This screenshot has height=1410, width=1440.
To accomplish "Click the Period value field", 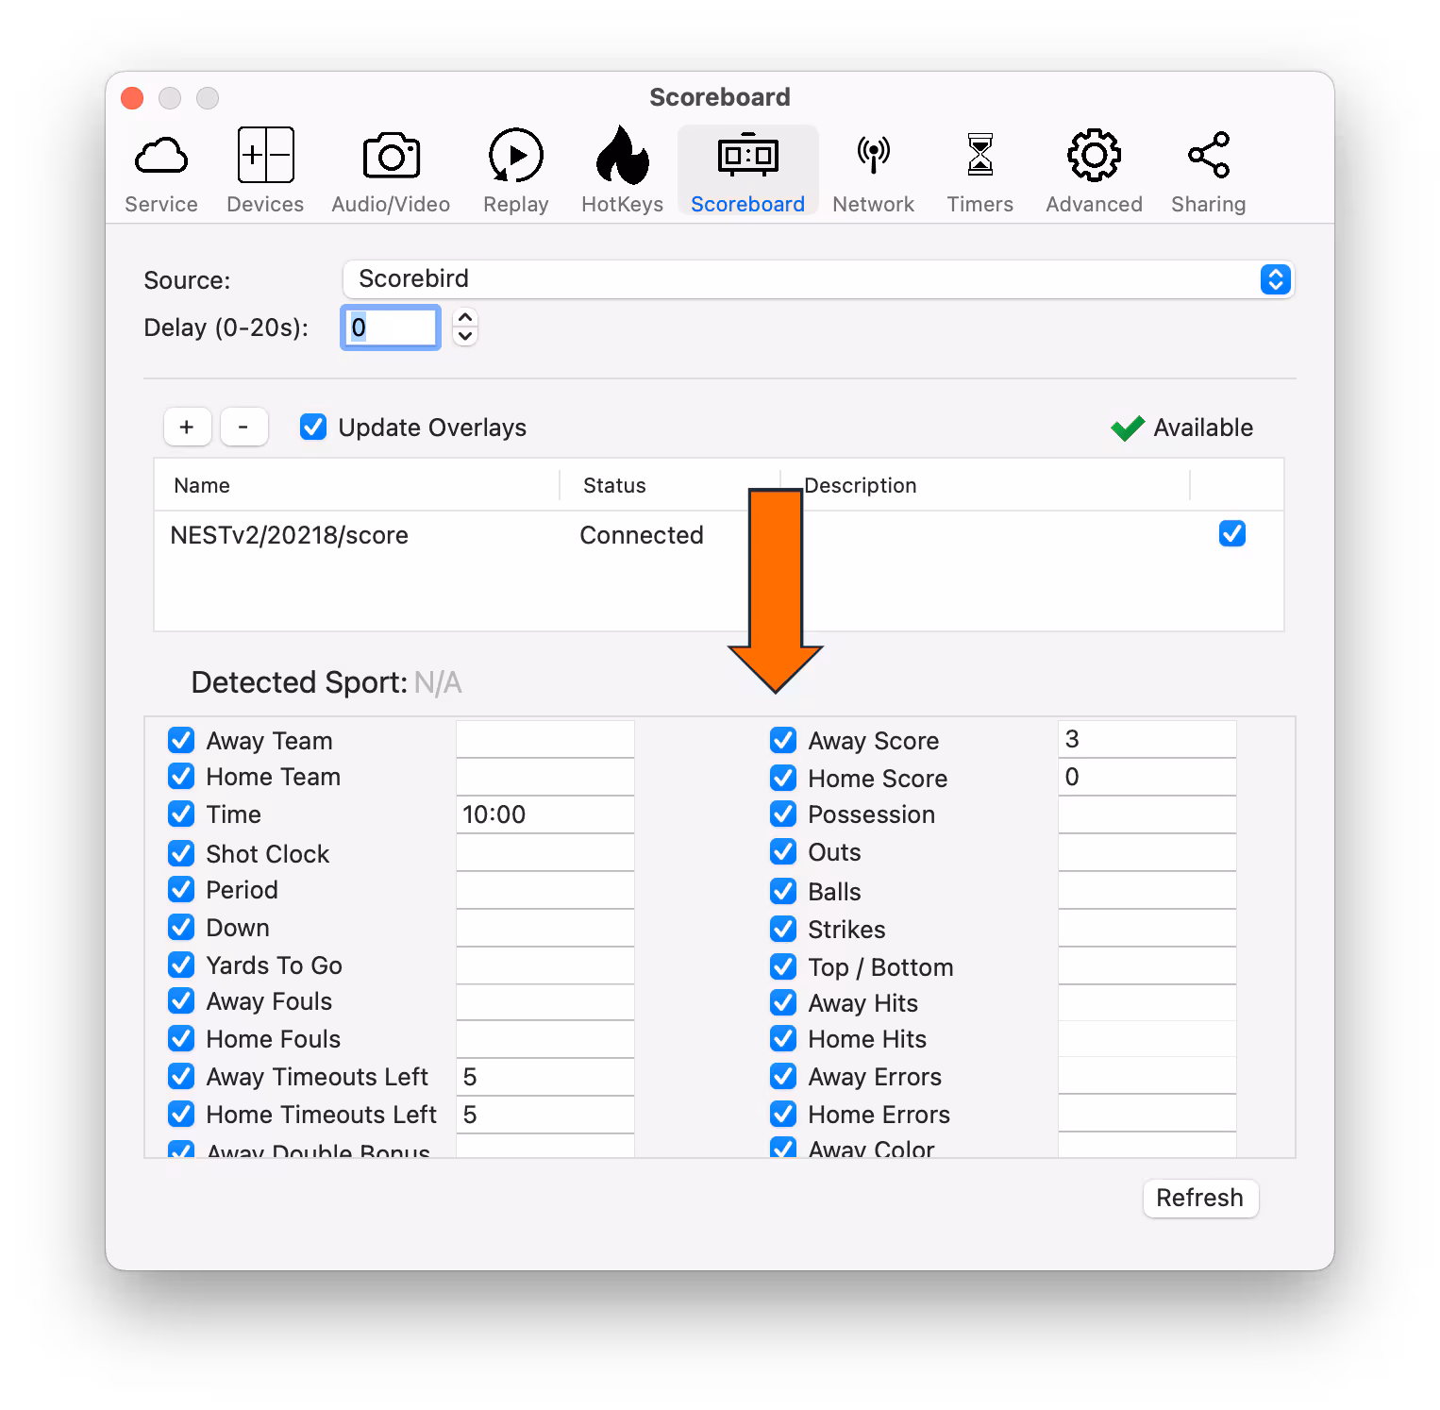I will pos(545,890).
